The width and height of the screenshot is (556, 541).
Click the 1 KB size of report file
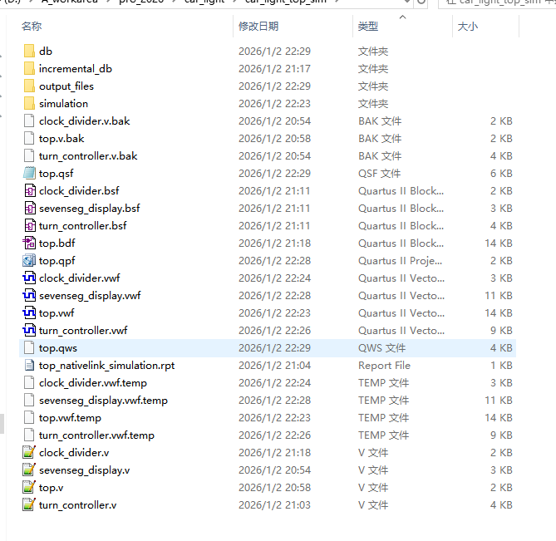(501, 365)
